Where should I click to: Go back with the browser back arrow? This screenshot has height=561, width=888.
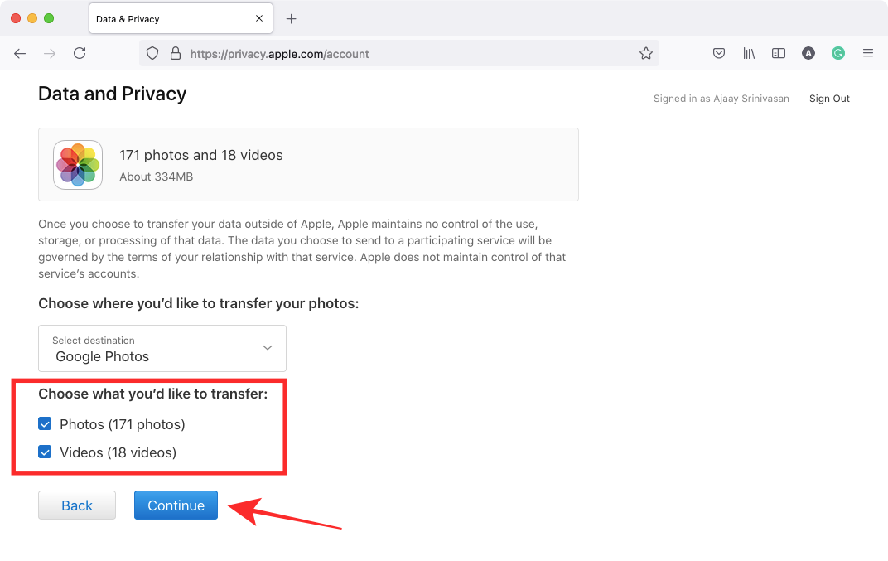pyautogui.click(x=20, y=53)
